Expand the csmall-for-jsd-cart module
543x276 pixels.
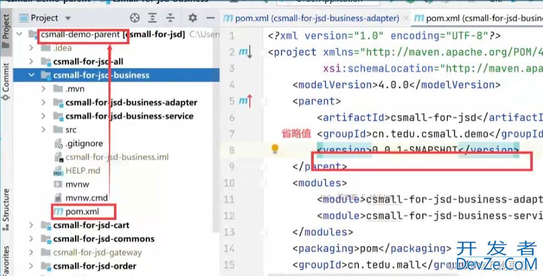tap(31, 225)
